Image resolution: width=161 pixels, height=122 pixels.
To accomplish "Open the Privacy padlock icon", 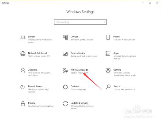I will tap(23, 104).
